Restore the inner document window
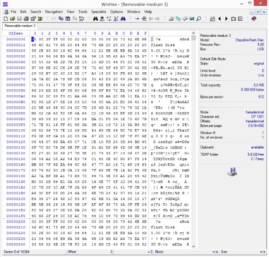 [258, 12]
